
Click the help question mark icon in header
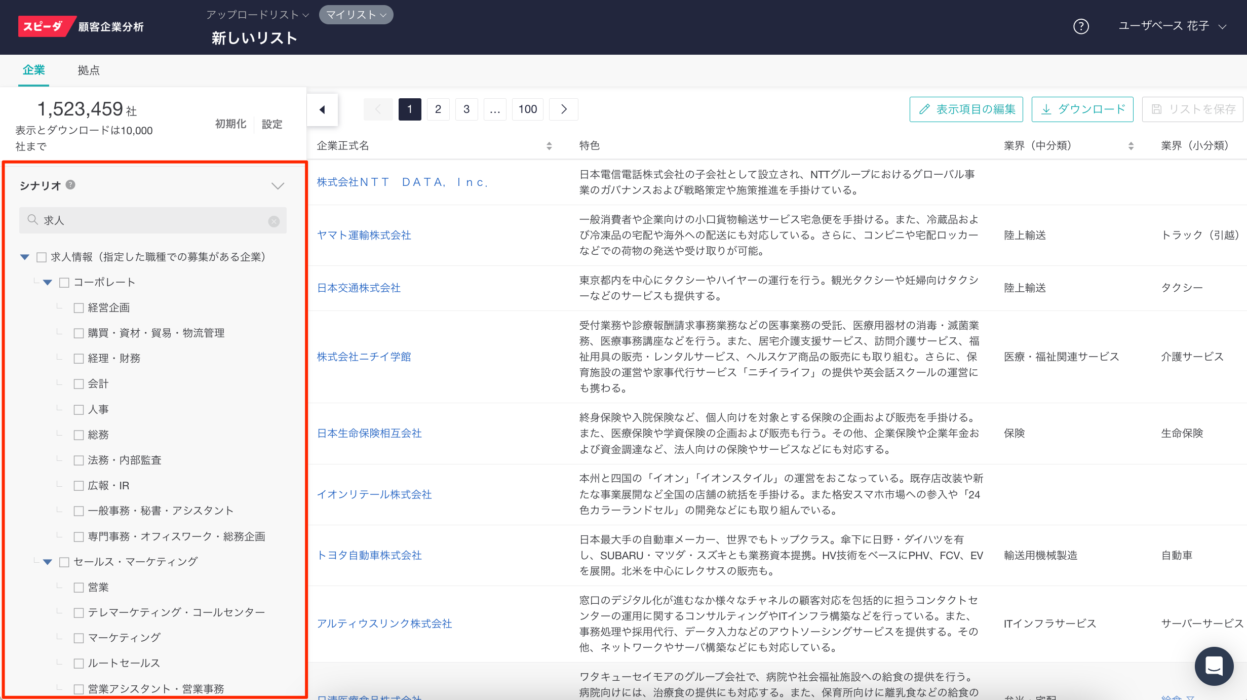(1081, 26)
